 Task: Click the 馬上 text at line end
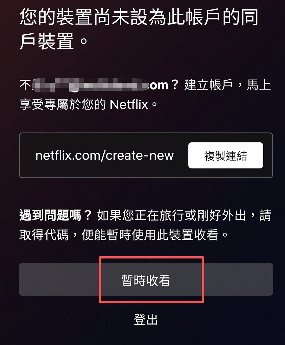pos(259,85)
